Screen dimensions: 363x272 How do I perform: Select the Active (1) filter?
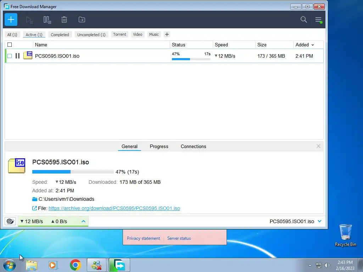tap(34, 34)
